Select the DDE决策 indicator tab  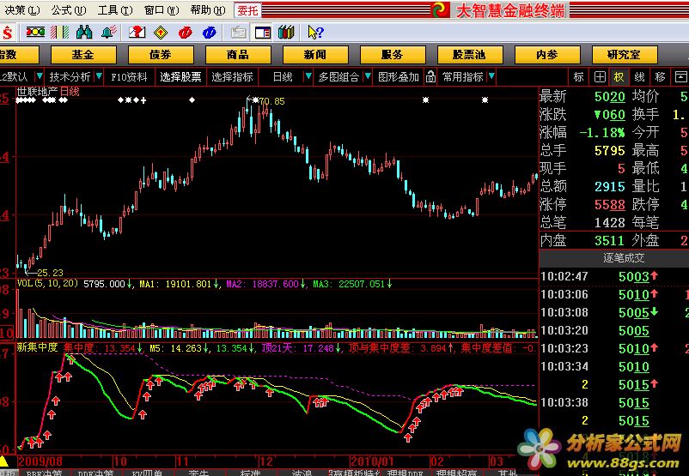(96, 473)
